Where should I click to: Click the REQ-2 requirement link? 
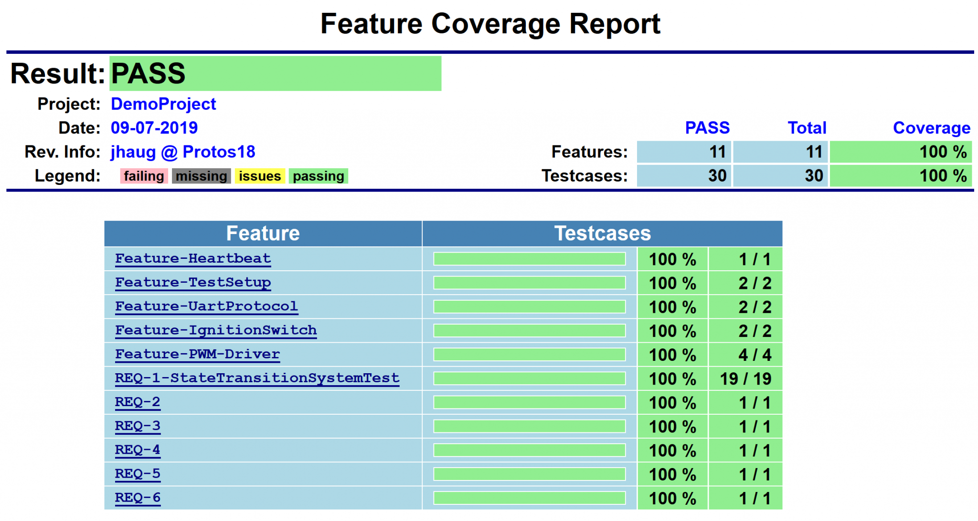point(138,402)
